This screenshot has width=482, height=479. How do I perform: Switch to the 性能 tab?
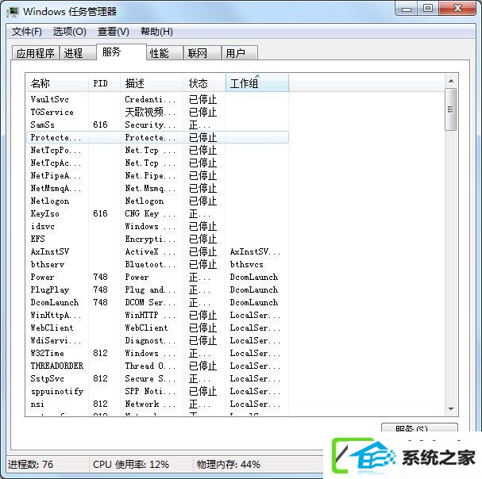164,53
